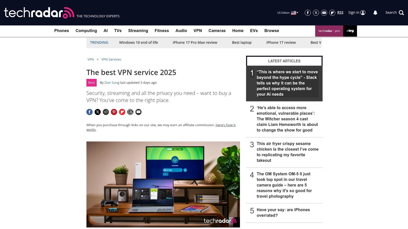
Task: Click the LATEST ARTICLES heading
Action: click(x=284, y=61)
